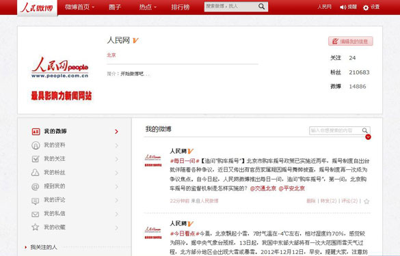
Task: Click the #今日看点# hashtag link
Action: coord(185,233)
